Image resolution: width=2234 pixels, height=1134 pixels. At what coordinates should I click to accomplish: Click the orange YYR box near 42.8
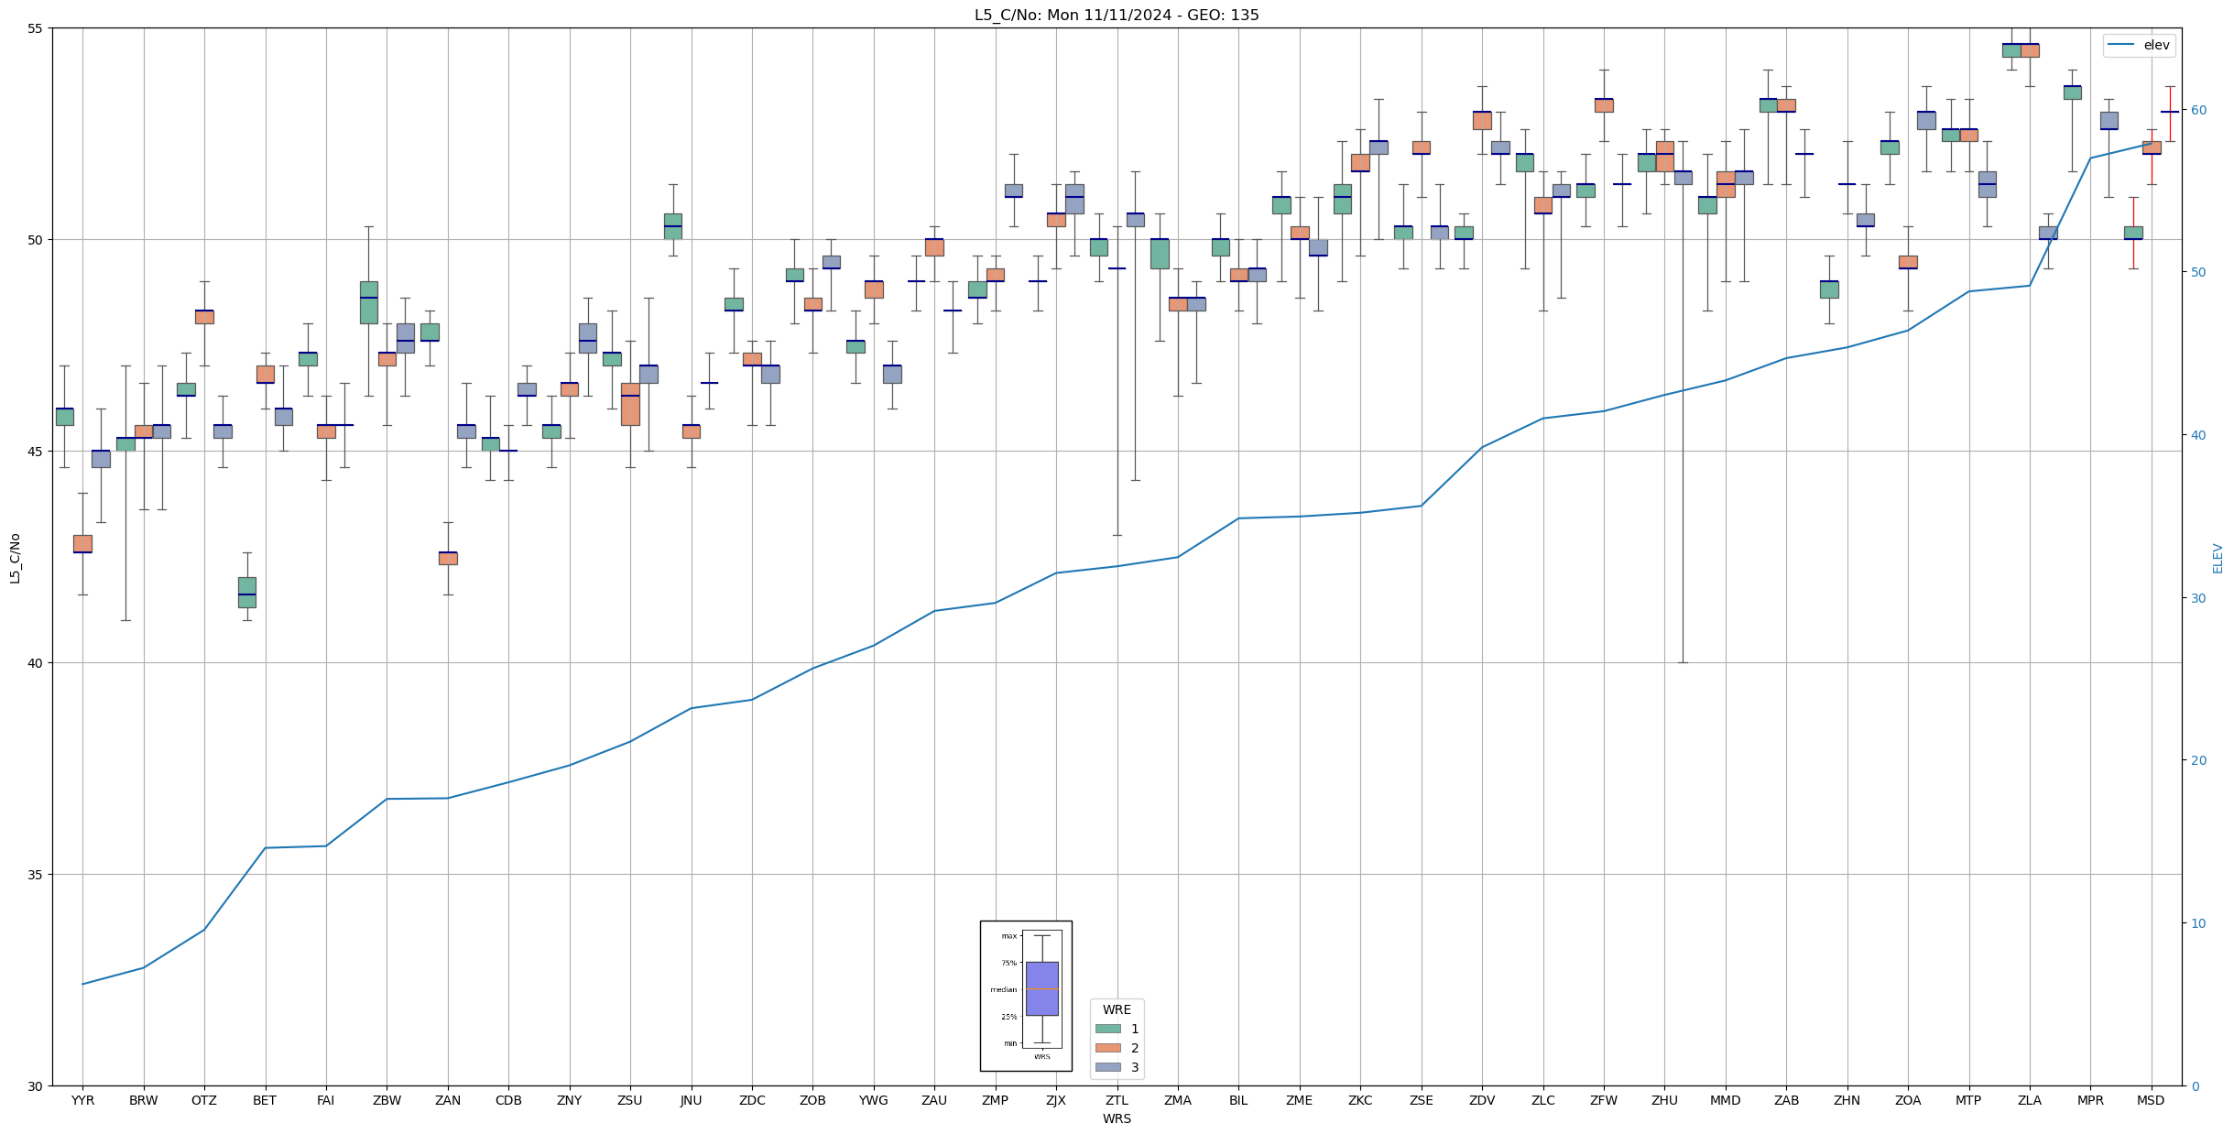point(82,543)
